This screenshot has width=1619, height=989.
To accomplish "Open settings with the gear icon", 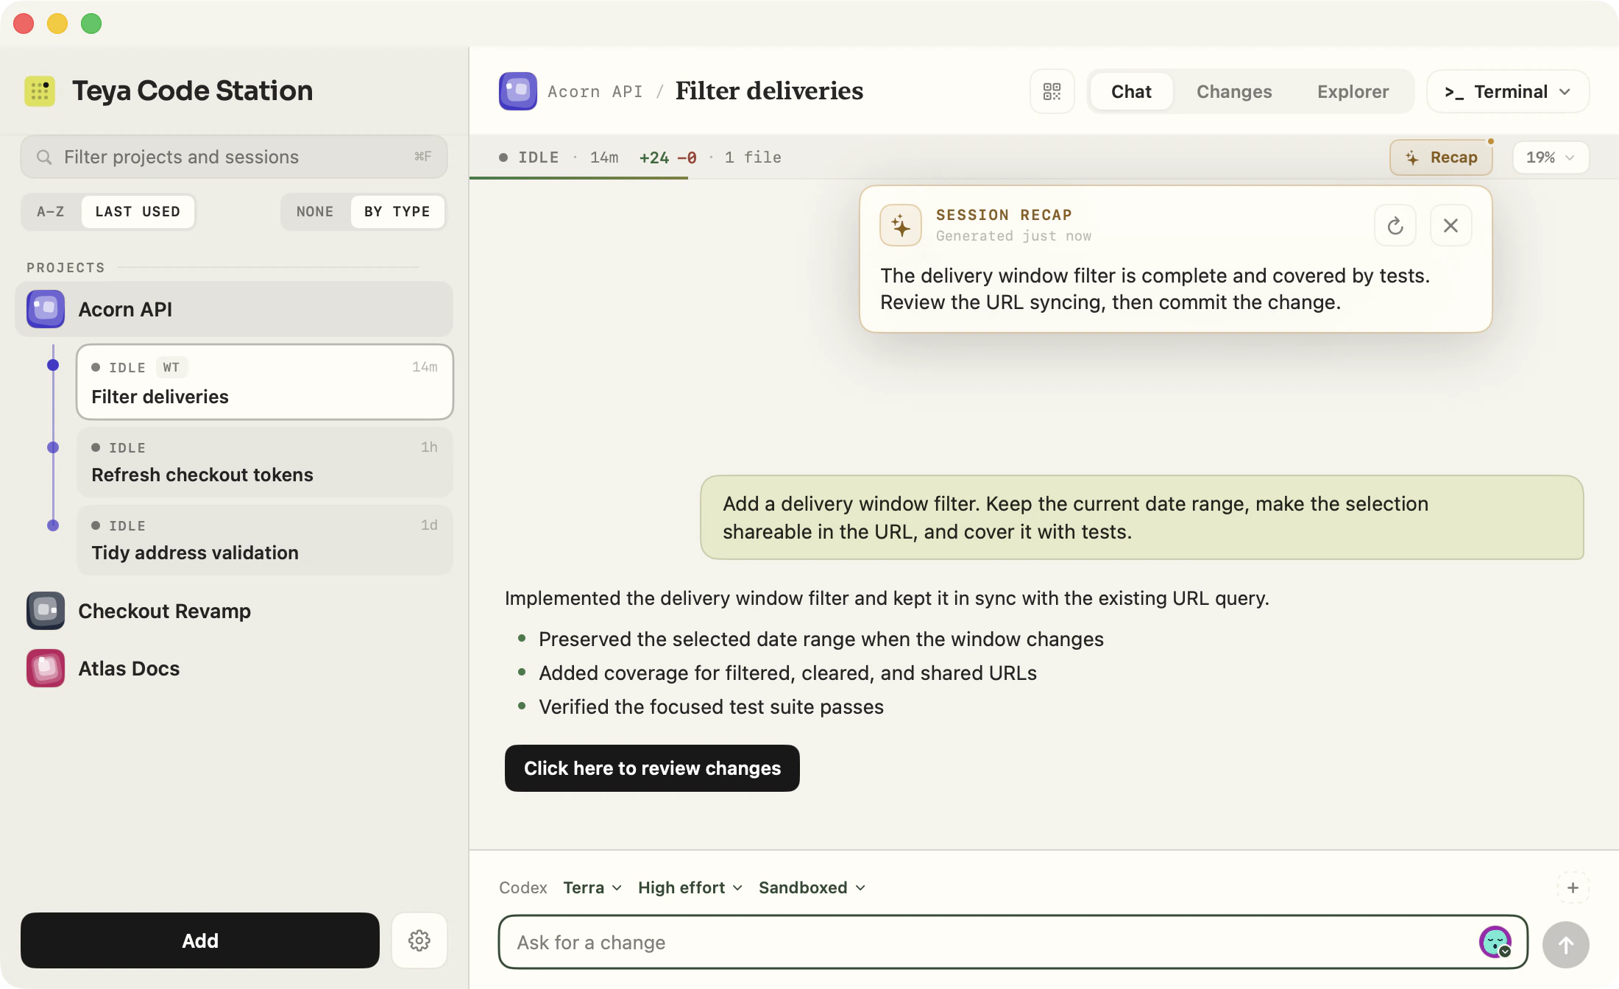I will pos(419,940).
